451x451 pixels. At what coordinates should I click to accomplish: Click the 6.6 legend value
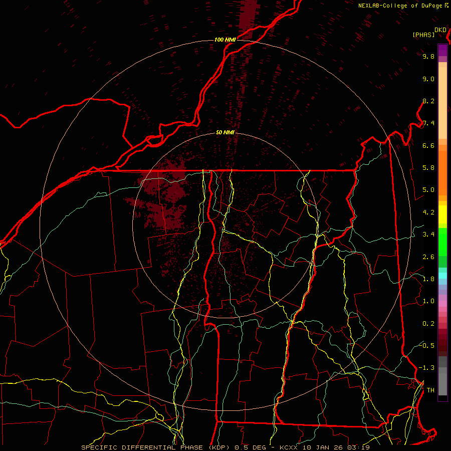coord(428,146)
